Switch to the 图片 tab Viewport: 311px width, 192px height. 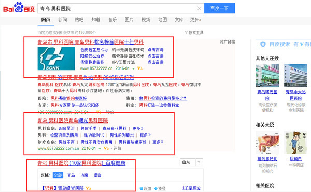point(129,20)
